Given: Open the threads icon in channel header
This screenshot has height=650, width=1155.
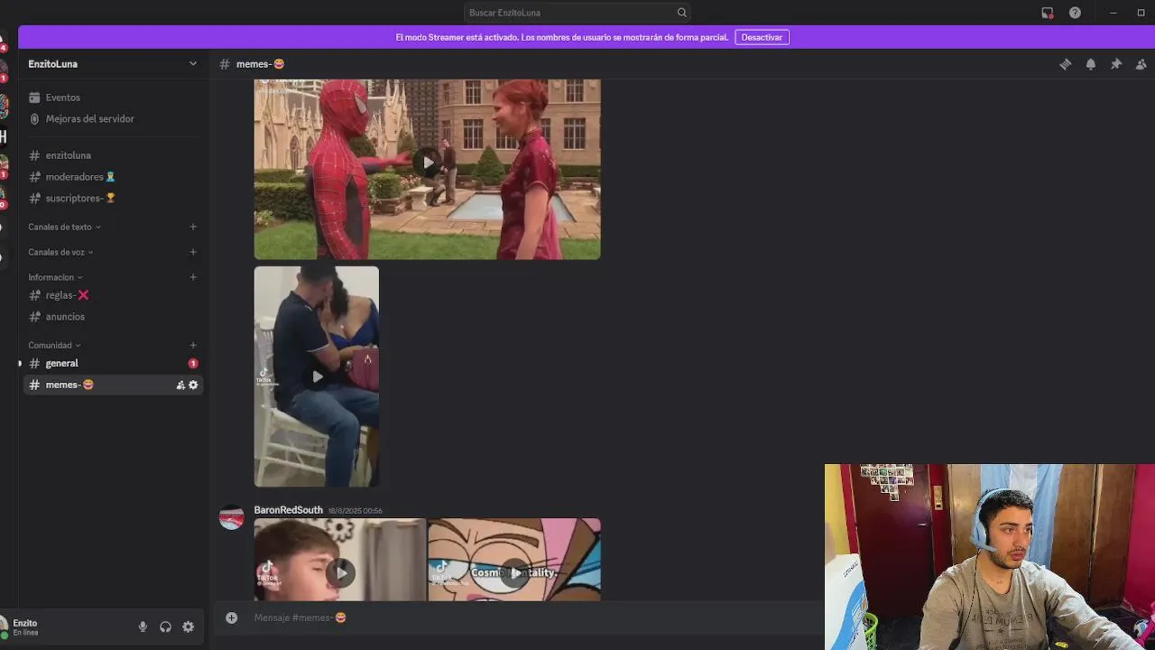Looking at the screenshot, I should (x=1065, y=64).
